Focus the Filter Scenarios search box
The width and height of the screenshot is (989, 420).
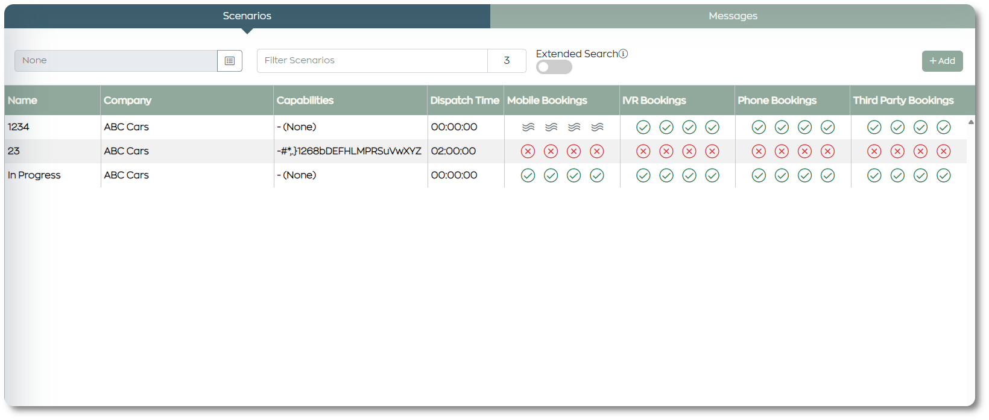click(372, 61)
